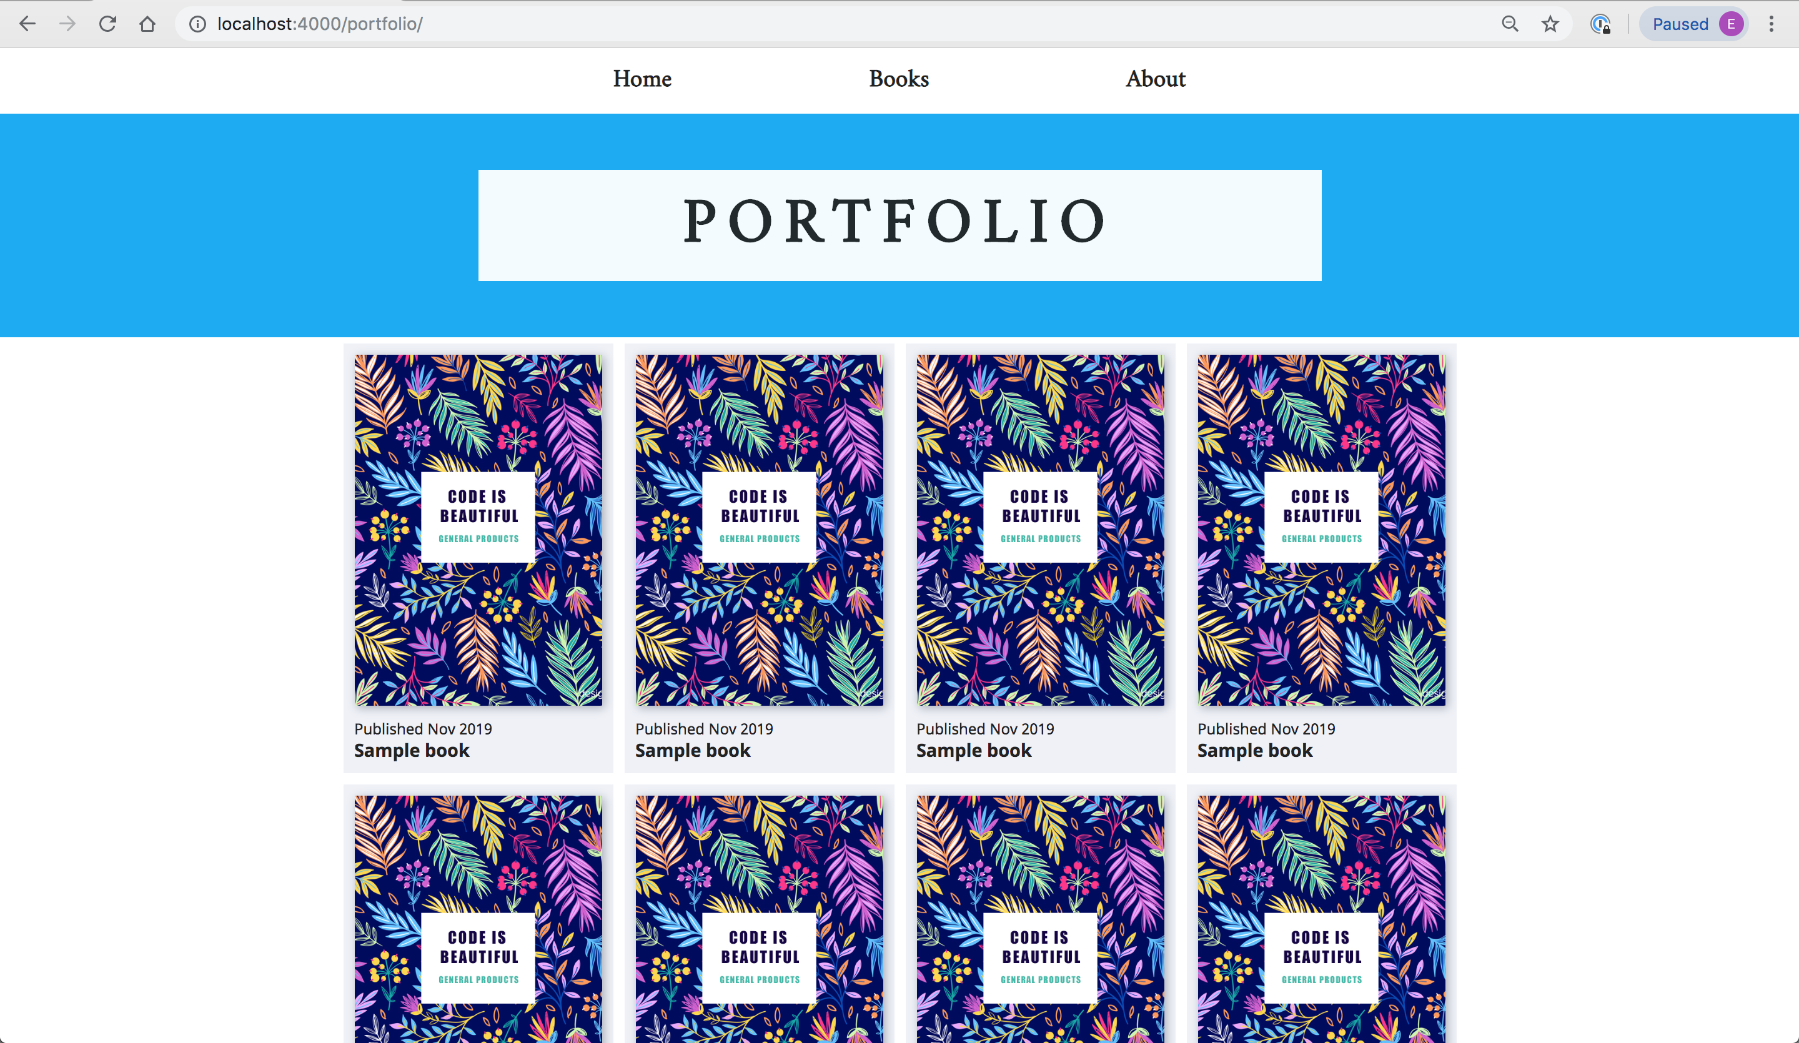1799x1043 pixels.
Task: Click the home browser icon
Action: coord(147,24)
